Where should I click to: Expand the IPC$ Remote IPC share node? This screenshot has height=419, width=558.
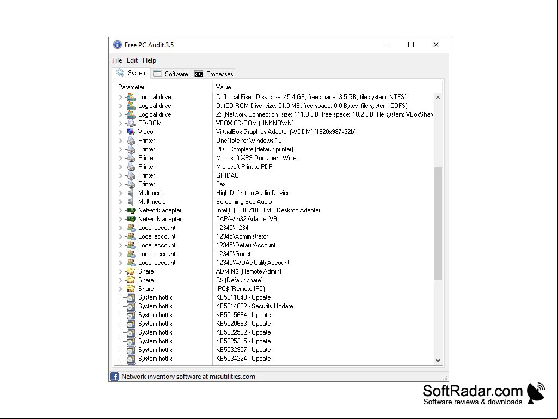pyautogui.click(x=121, y=289)
